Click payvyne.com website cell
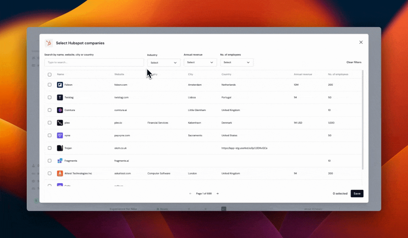Viewport: 408px width, 238px height. [x=122, y=136]
